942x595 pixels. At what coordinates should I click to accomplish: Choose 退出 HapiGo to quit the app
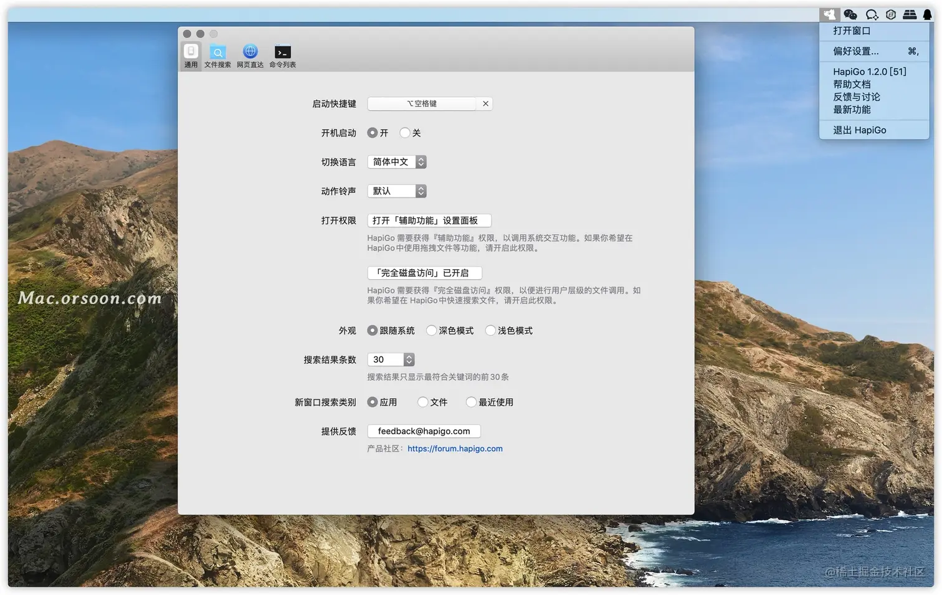tap(874, 130)
